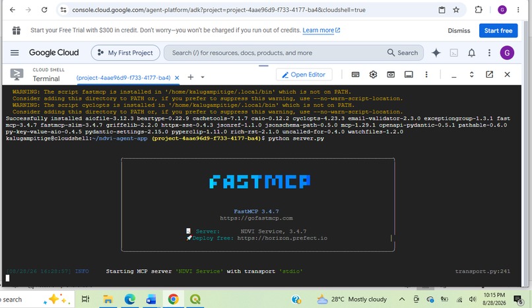Show hidden system tray icons
Image resolution: width=532 pixels, height=308 pixels.
point(402,299)
